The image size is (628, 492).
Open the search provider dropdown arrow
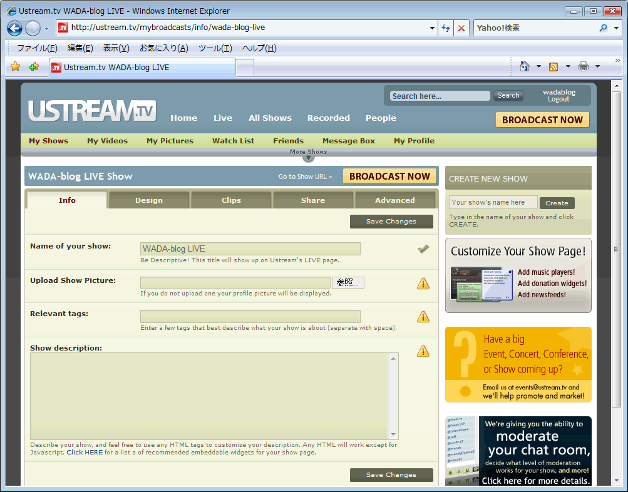point(617,28)
